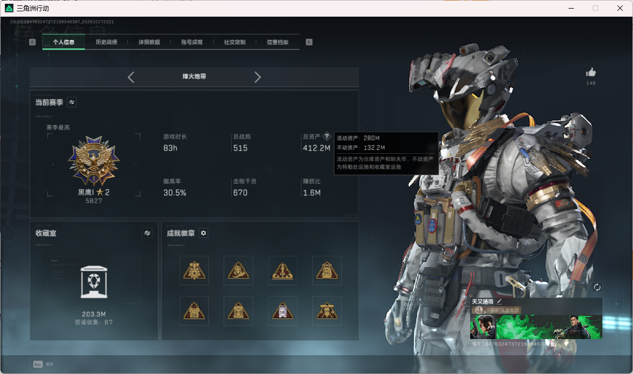Screen dimensions: 633x374
Task: Open the S6 achievement badge
Action: tap(194, 311)
